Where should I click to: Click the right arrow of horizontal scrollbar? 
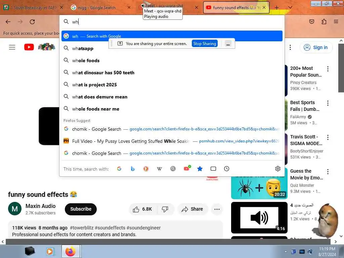336,242
